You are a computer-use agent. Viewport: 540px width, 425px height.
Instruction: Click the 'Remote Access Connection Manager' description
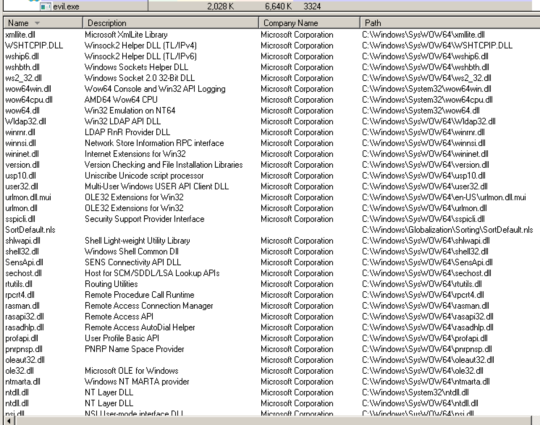[149, 306]
